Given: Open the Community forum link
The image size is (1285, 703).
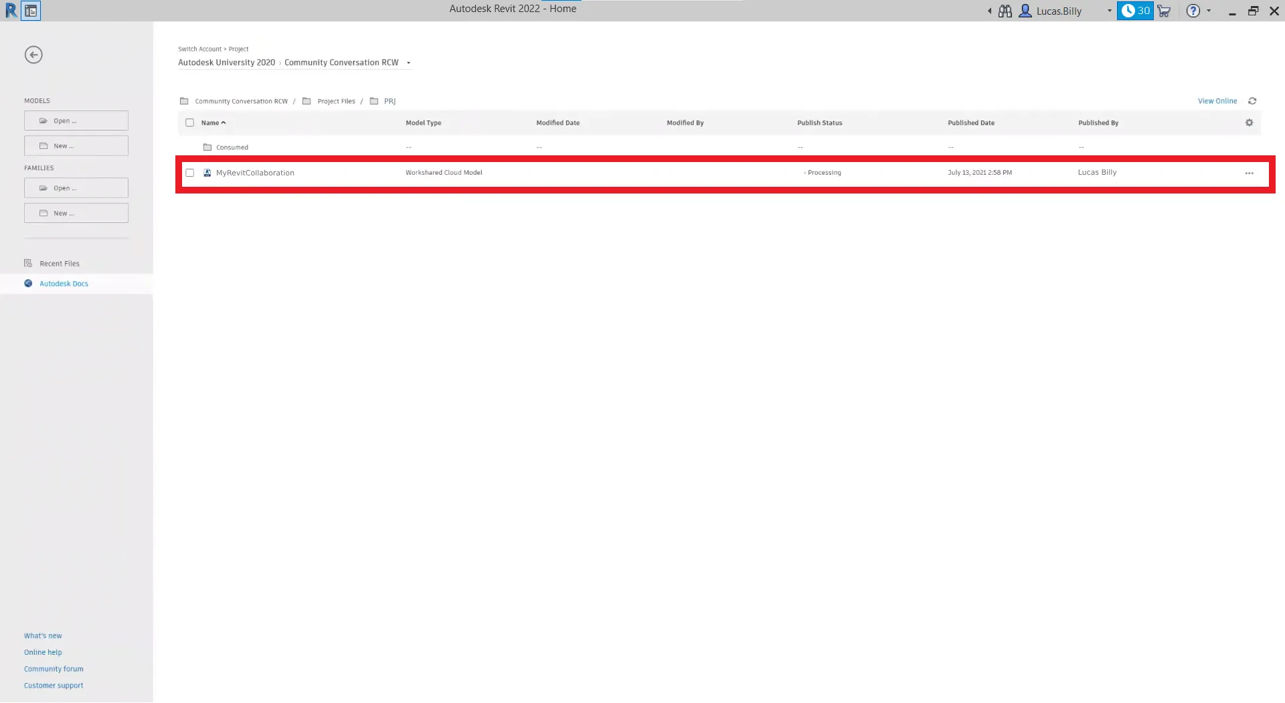Looking at the screenshot, I should (54, 670).
